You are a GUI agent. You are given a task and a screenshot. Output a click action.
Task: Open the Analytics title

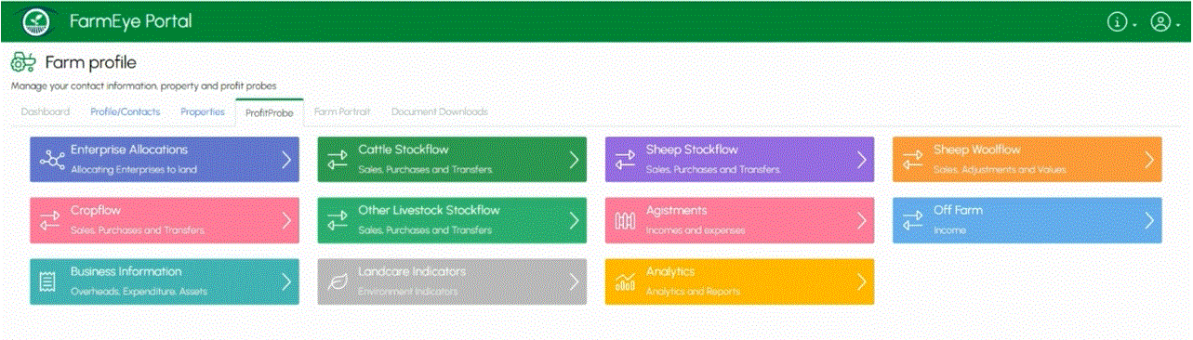pyautogui.click(x=670, y=272)
